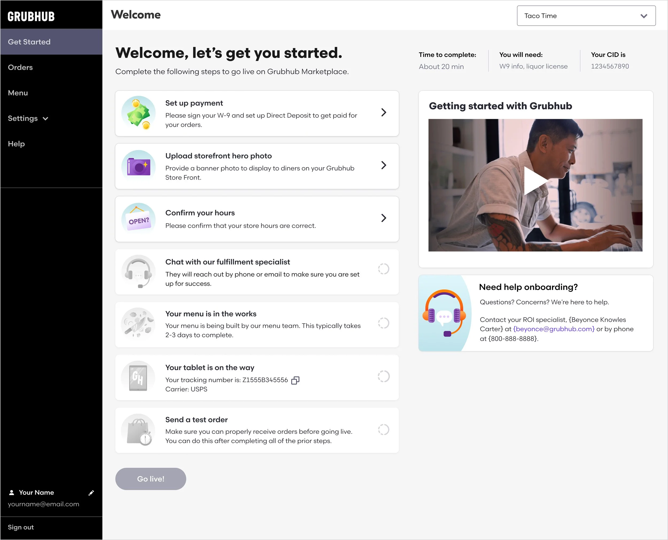Click status circle for Send a test order

[x=383, y=430]
